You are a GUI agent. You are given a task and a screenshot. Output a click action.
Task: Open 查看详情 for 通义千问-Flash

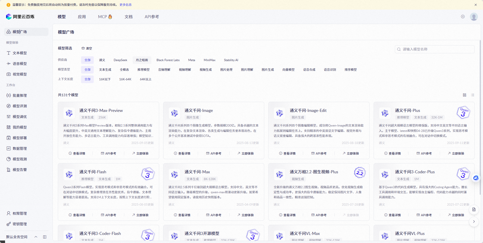click(77, 215)
